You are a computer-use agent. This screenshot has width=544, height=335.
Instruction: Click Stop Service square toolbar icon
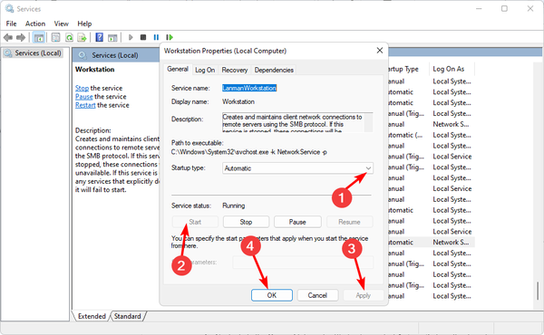coord(143,37)
